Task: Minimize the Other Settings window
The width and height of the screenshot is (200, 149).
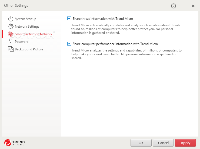Action: (186, 6)
